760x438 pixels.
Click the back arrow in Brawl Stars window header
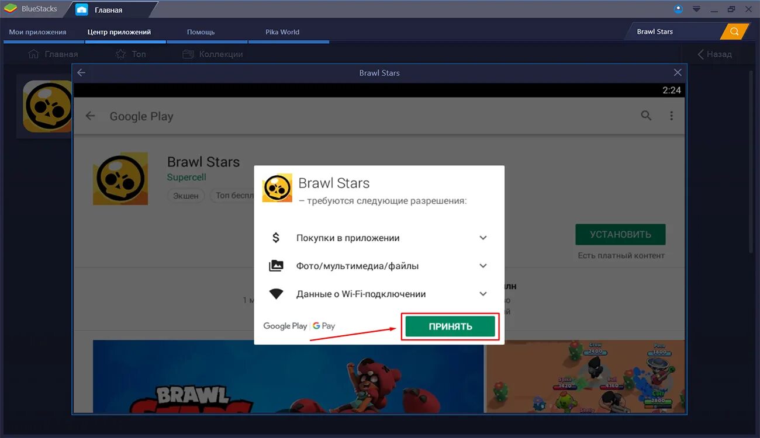coord(81,72)
